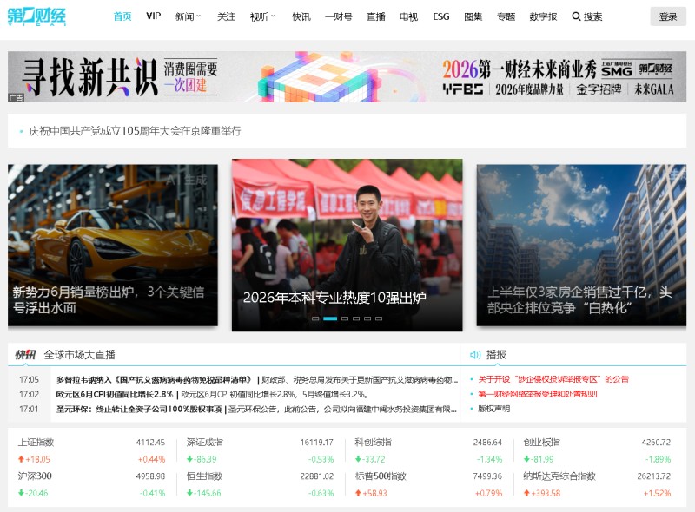Click the 标普500指数 index name
This screenshot has width=695, height=512.
coord(381,476)
